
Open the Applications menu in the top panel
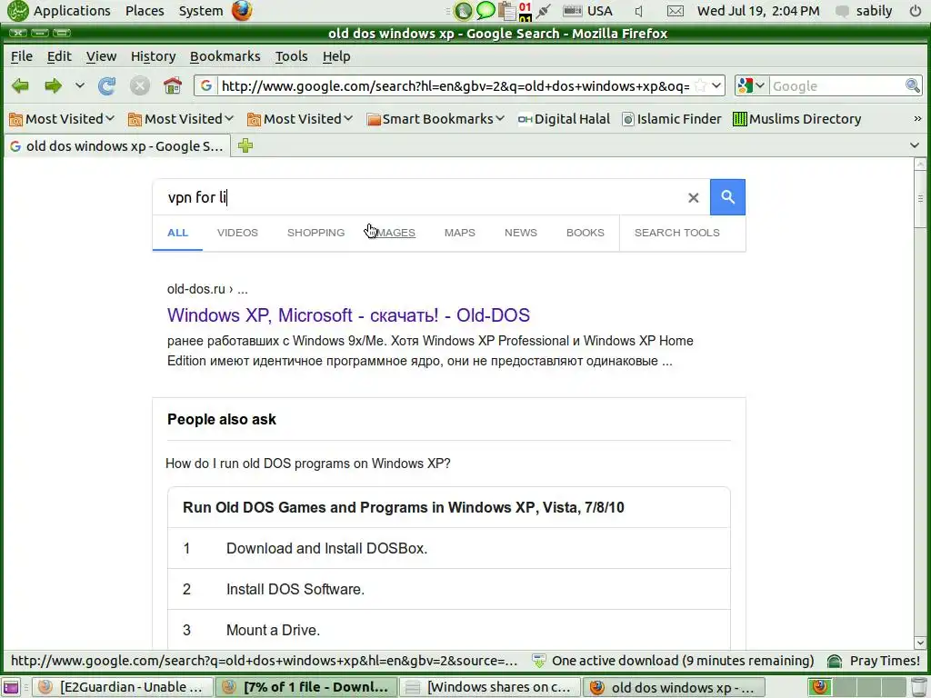tap(71, 11)
